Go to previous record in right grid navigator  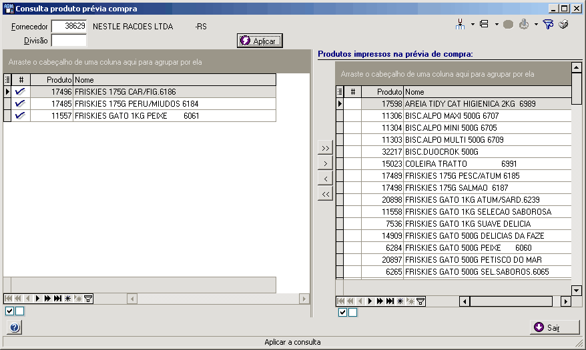pyautogui.click(x=360, y=301)
